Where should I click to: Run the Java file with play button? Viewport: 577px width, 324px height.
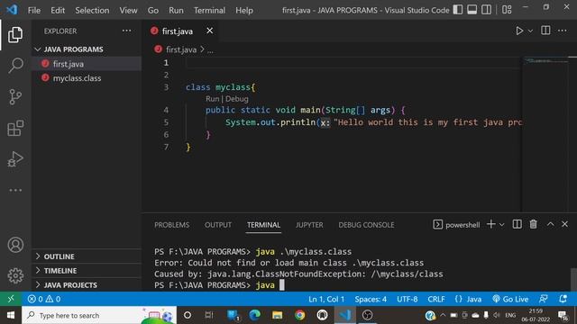tap(519, 31)
